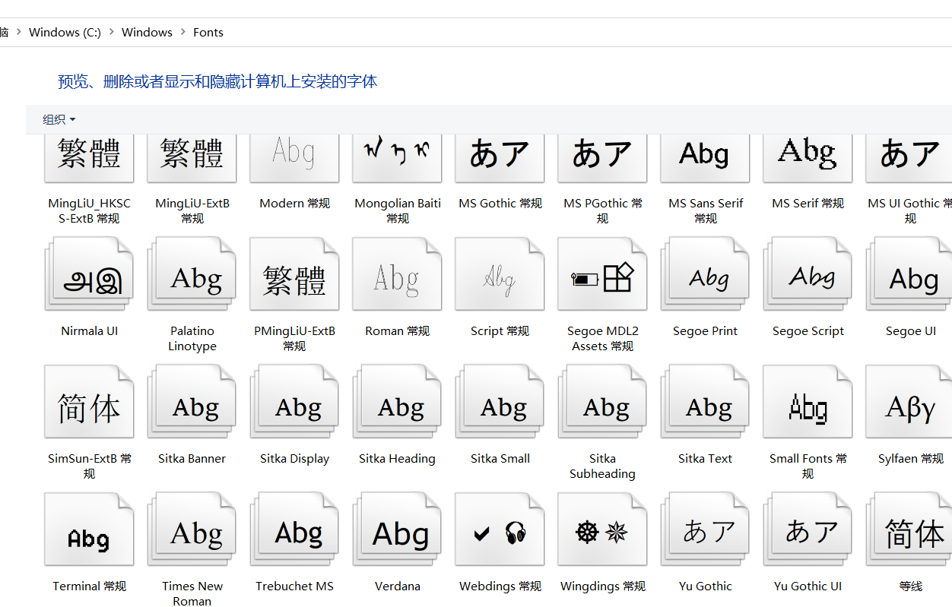Viewport: 952px width, 607px height.
Task: Expand the chevron before Windows (C:)
Action: point(18,32)
